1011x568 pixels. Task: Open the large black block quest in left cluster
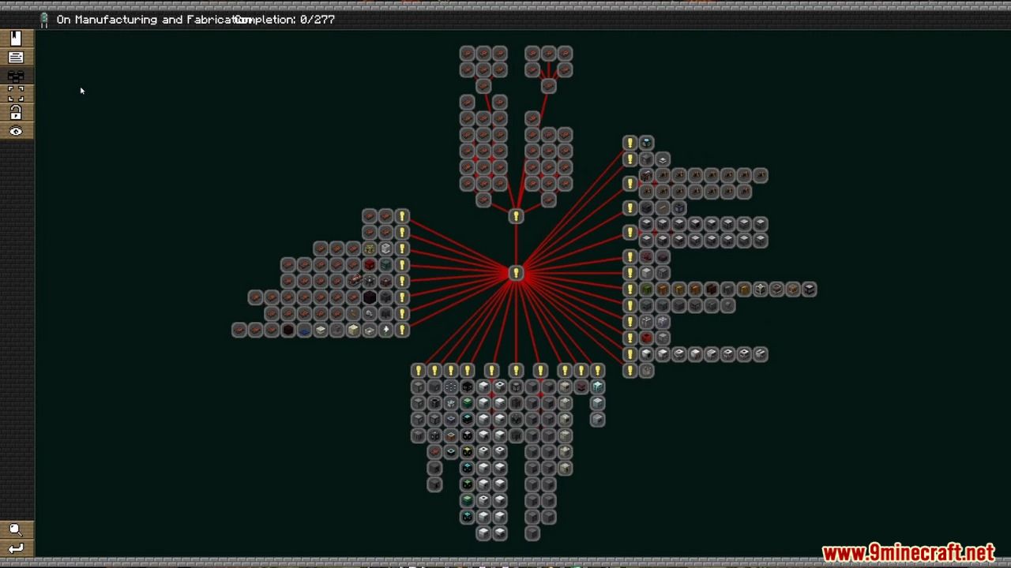tap(370, 297)
